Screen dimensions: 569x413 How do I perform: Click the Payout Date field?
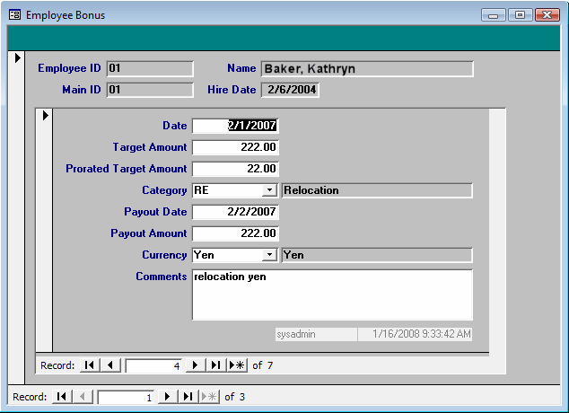[235, 212]
